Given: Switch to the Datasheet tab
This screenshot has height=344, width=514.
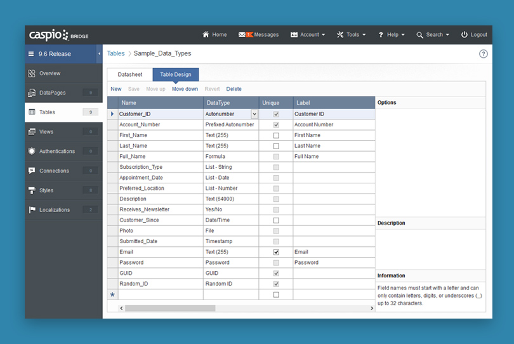Looking at the screenshot, I should tap(130, 74).
